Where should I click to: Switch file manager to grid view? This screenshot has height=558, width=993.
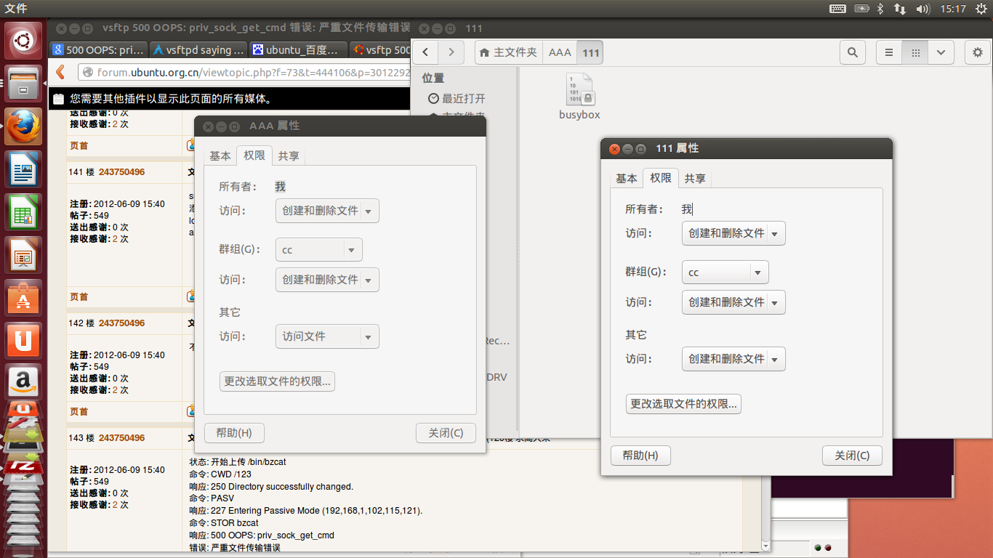915,52
